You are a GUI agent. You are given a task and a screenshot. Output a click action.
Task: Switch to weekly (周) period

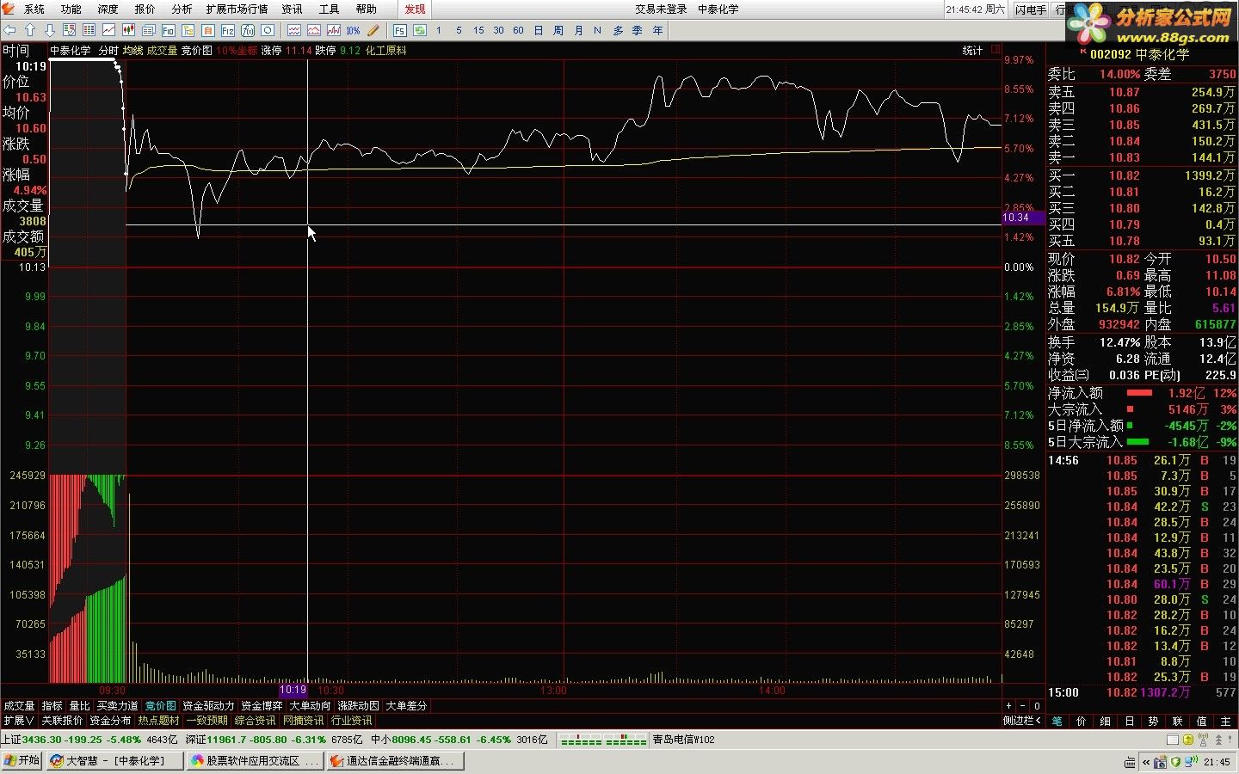pos(558,30)
